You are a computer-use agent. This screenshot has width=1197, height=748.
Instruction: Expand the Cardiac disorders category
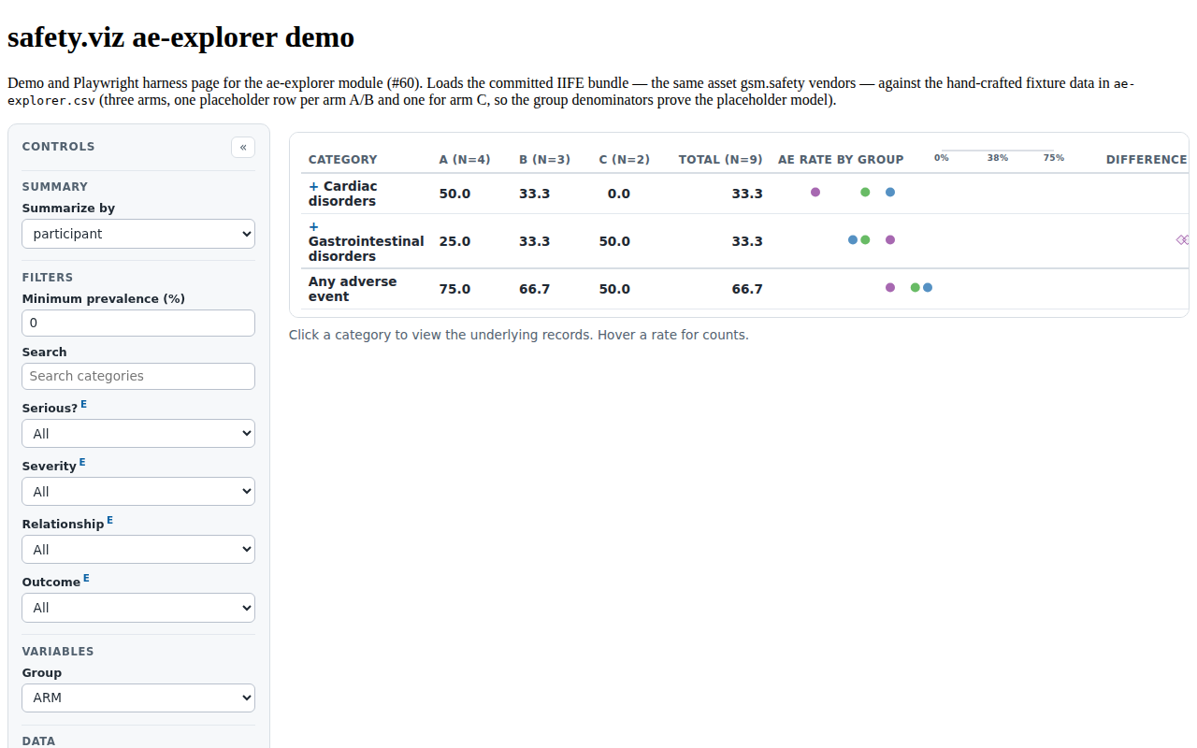coord(314,186)
